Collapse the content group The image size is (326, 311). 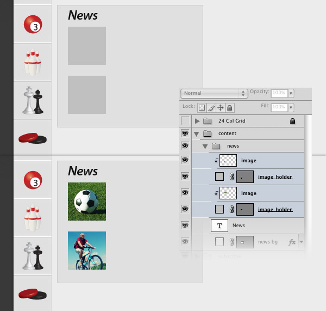tap(197, 134)
